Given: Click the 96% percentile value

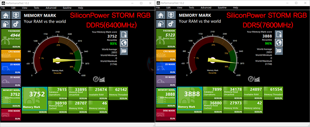Looking at the screenshot, I should click(268, 44).
